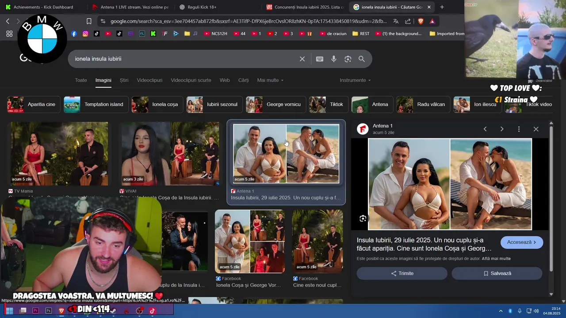The height and width of the screenshot is (318, 566).
Task: Open the Instagram bookmark icon
Action: coord(85,34)
